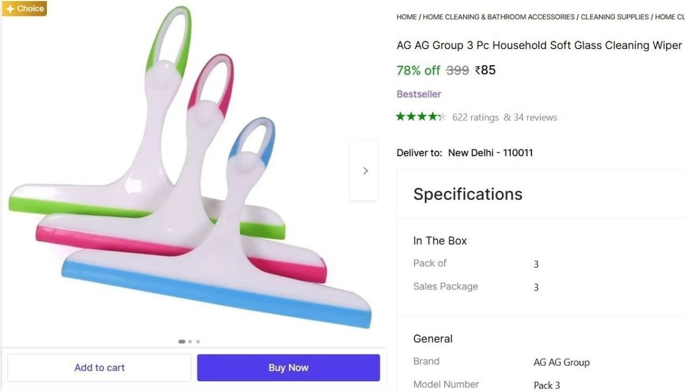The image size is (685, 392).
Task: Click the first carousel dot
Action: pos(182,341)
